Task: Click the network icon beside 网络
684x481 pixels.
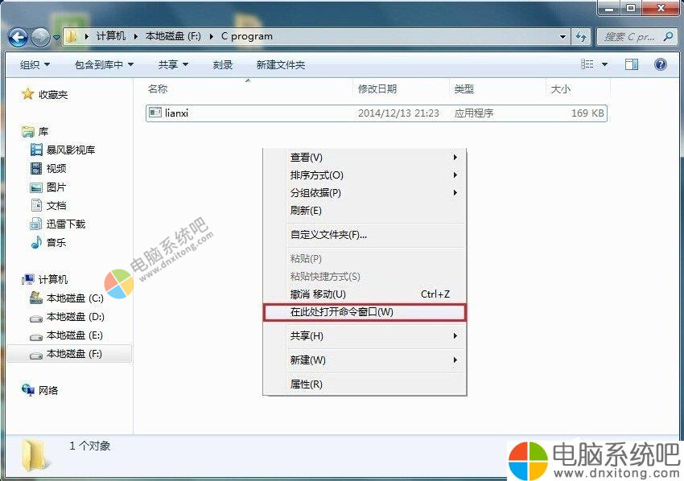Action: click(x=28, y=390)
